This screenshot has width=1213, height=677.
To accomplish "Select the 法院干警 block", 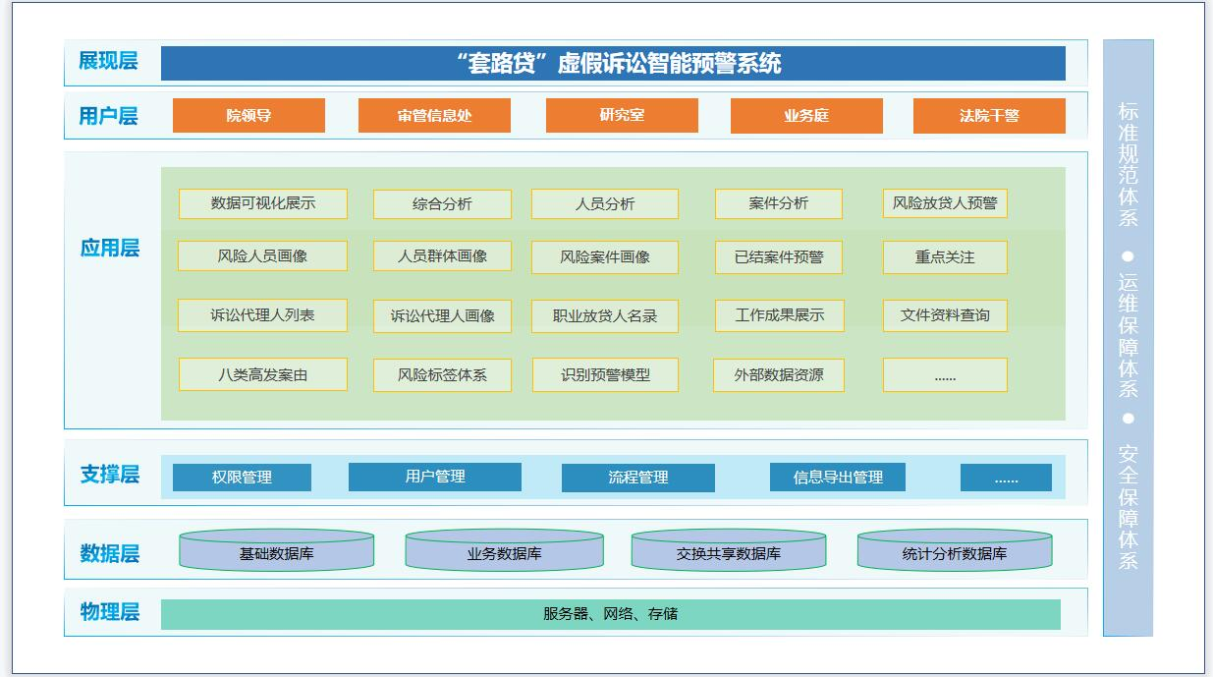I will click(989, 115).
